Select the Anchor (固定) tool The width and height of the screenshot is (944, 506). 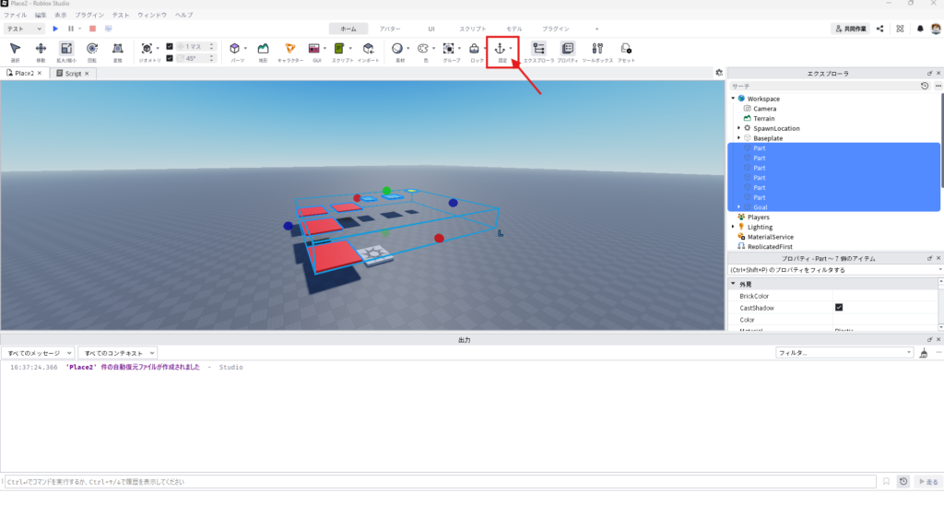[x=501, y=49]
